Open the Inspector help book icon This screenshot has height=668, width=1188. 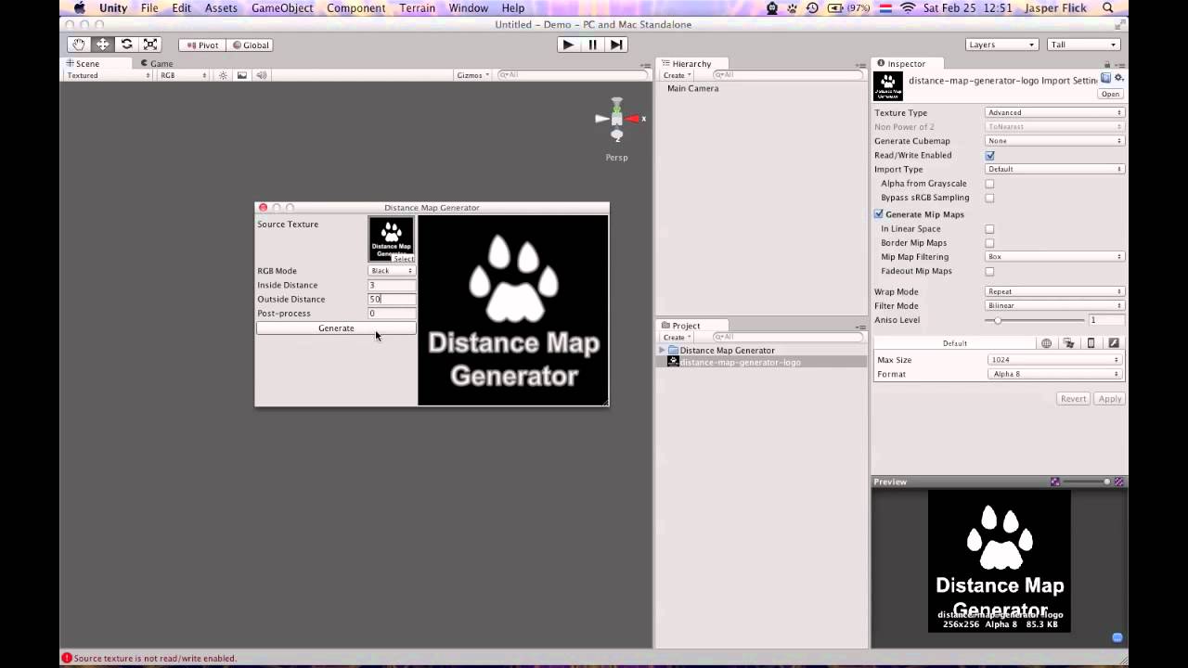(x=1105, y=79)
